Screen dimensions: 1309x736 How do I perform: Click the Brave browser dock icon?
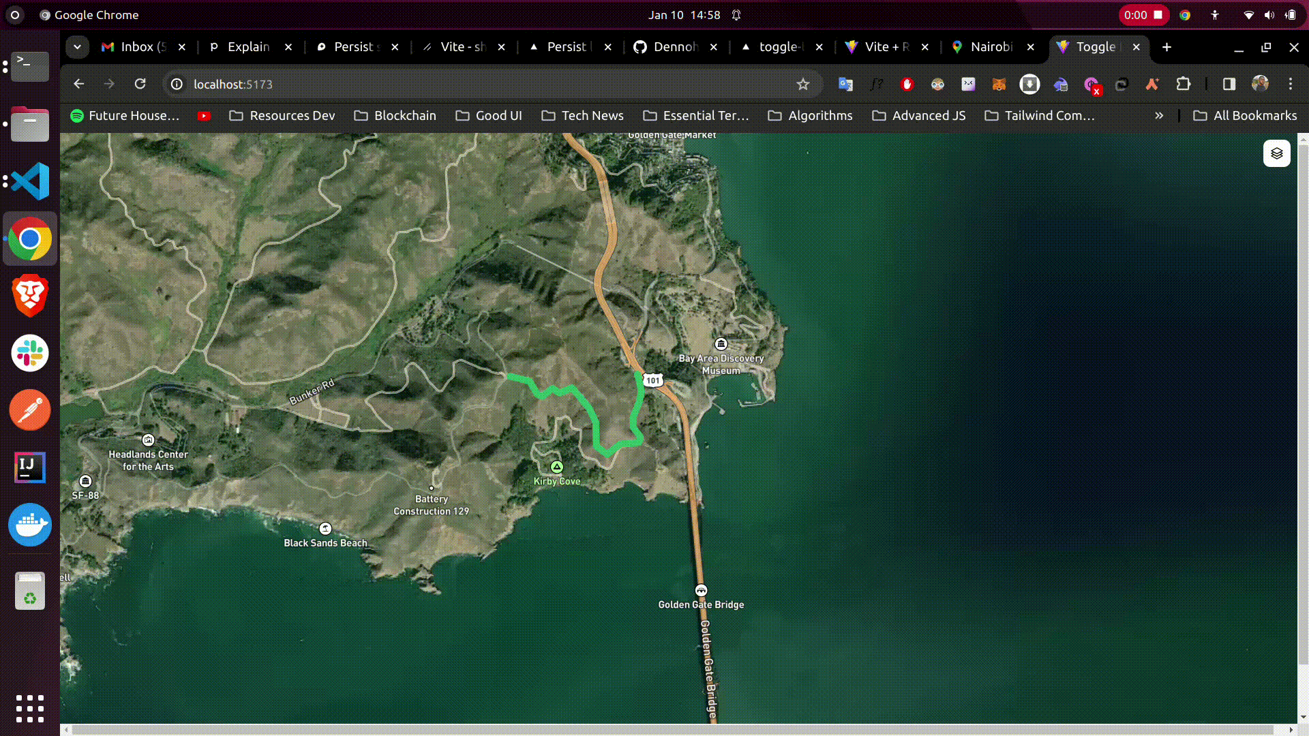30,296
